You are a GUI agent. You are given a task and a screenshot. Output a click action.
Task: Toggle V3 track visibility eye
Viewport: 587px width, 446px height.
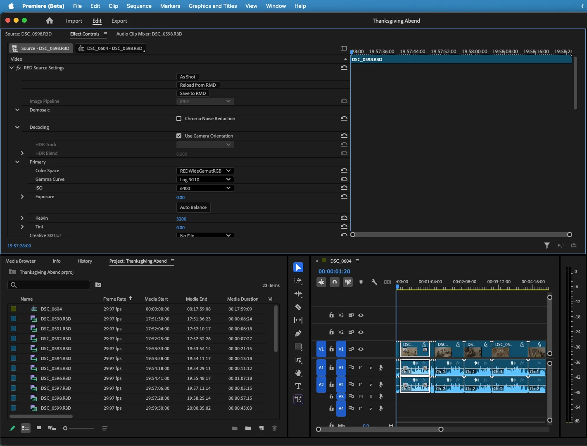361,315
